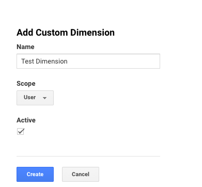Click the arrow beside User
The height and width of the screenshot is (187, 202).
click(x=44, y=98)
